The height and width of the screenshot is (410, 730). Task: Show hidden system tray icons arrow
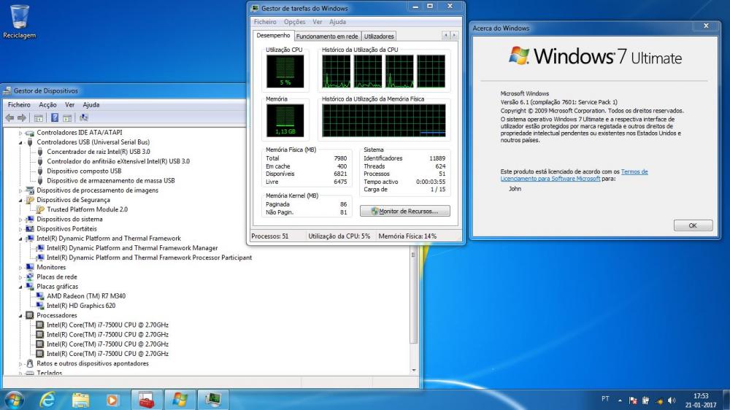[620, 401]
